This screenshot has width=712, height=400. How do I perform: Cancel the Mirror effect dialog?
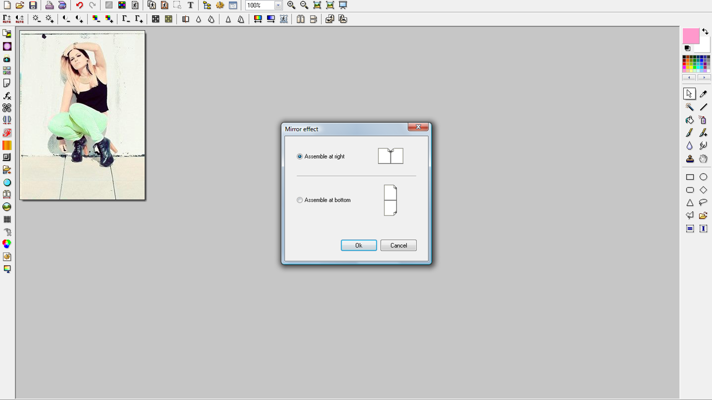[398, 245]
